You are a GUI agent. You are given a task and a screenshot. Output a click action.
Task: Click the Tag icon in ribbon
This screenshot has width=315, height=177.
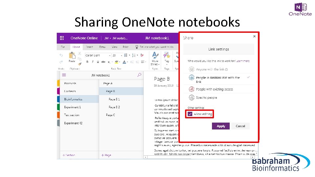click(167, 55)
